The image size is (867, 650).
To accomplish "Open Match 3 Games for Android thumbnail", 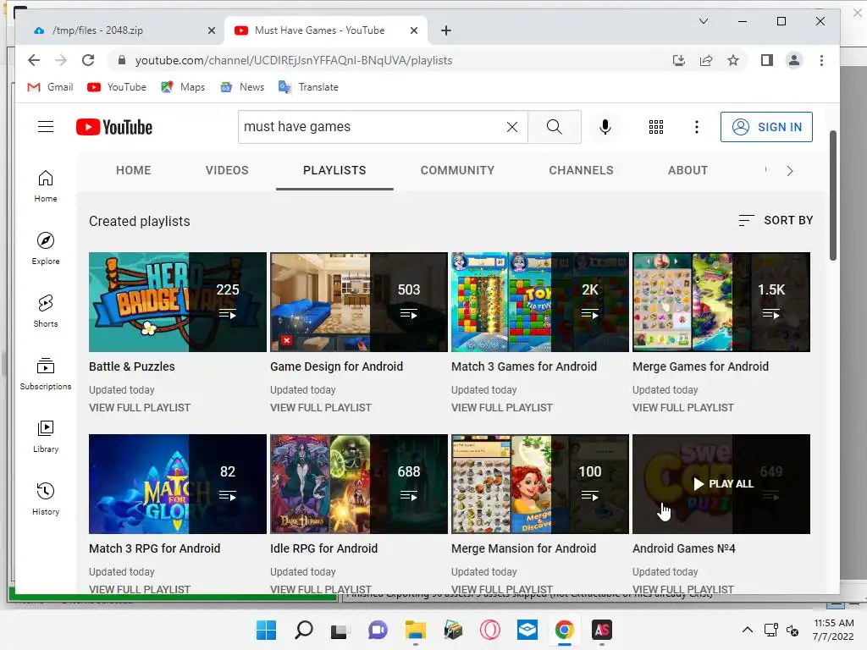I will click(x=540, y=302).
